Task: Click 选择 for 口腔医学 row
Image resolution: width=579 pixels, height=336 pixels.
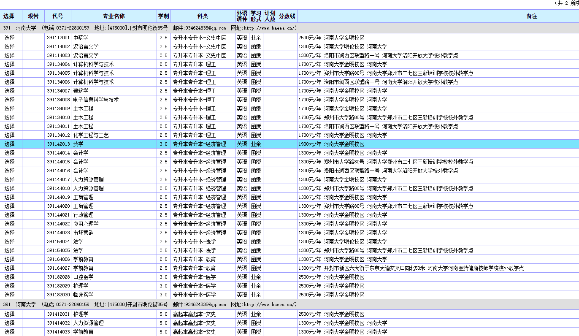Action: point(10,277)
